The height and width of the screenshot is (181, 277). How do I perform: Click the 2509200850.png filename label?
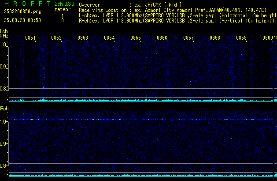(x=22, y=12)
